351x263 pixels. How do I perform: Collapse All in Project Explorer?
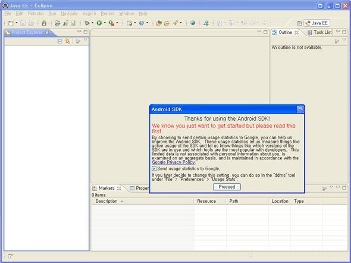click(x=59, y=41)
